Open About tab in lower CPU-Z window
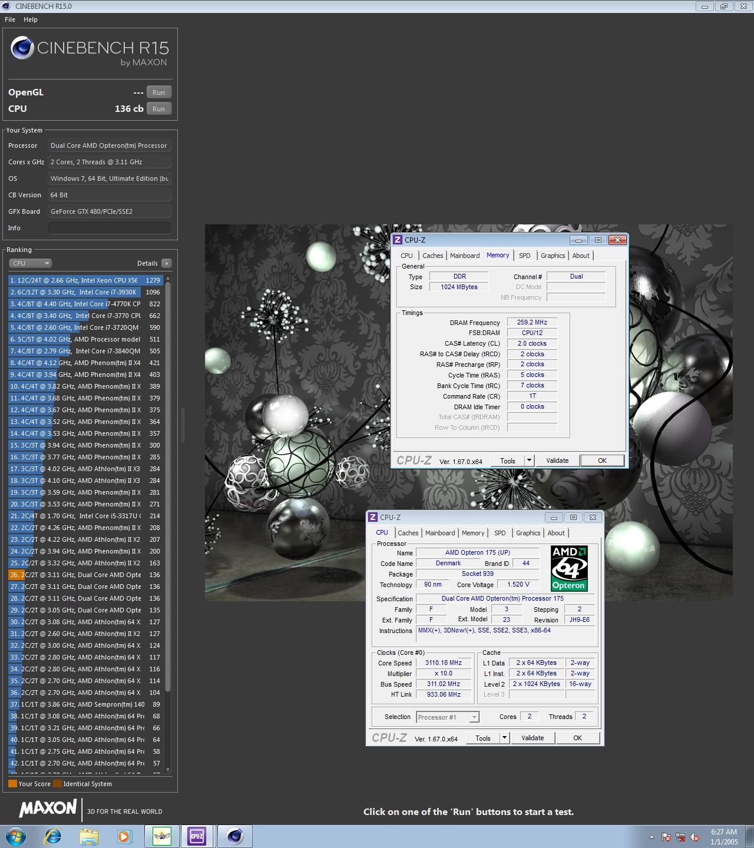 [556, 533]
